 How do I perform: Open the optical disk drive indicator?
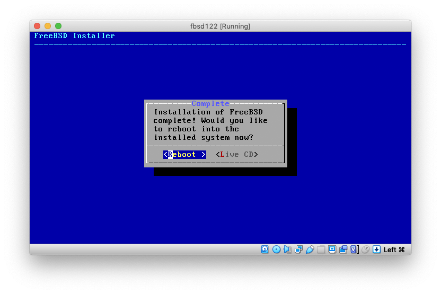pos(276,250)
